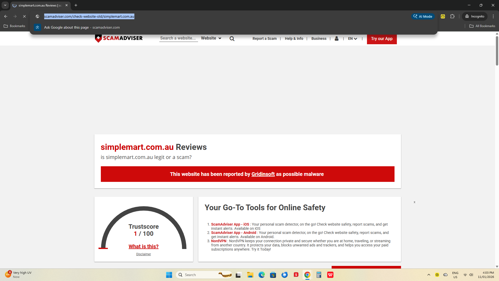Click the yellow tray icon beside the chevron
The image size is (499, 281).
(x=437, y=275)
